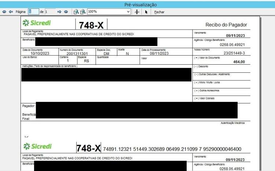Go to next page with right arrow

59,12
